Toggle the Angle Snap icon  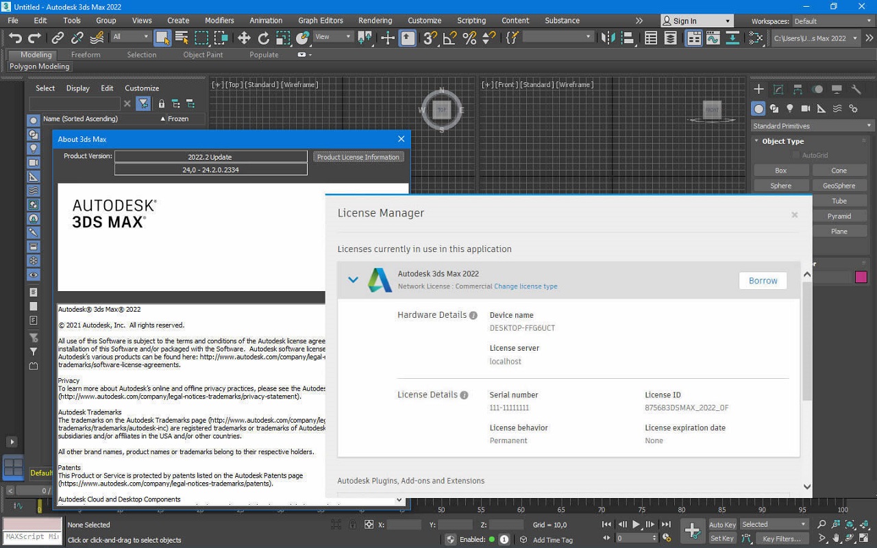click(x=450, y=38)
